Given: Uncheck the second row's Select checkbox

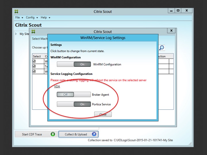Looking at the screenshot, I should pyautogui.click(x=34, y=66).
